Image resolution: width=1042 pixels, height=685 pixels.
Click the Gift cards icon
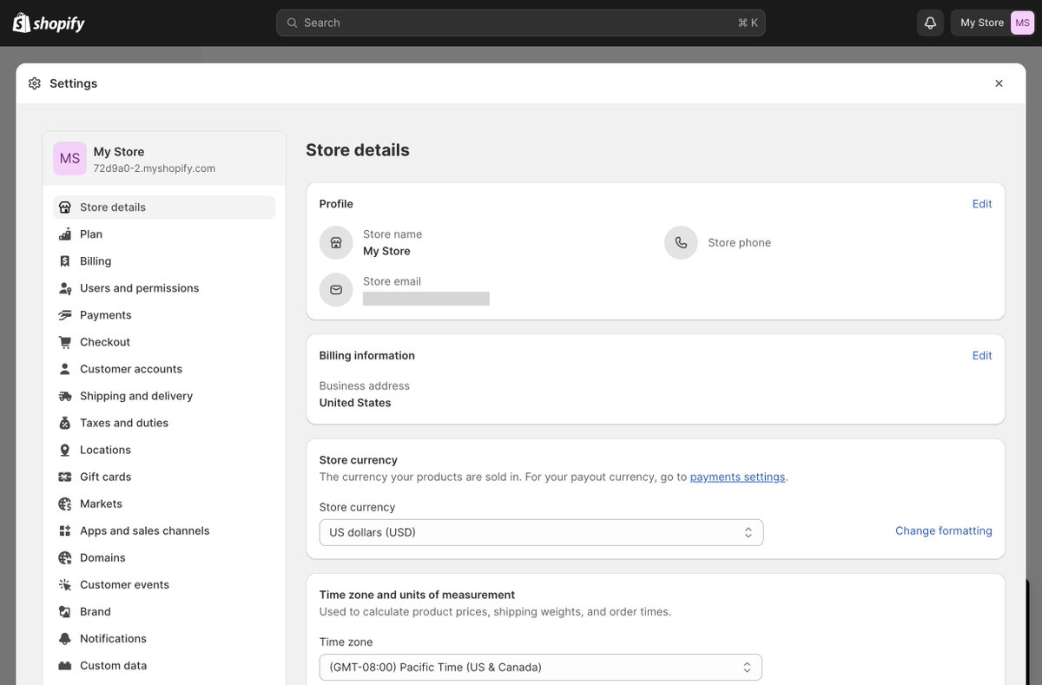[65, 477]
